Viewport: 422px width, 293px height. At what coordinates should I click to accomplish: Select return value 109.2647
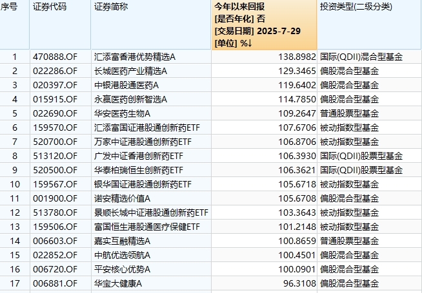click(297, 113)
